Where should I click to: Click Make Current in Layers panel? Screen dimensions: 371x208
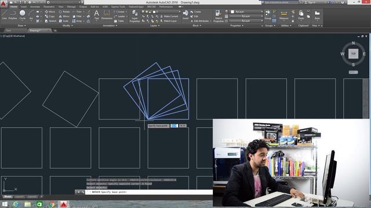pos(169,16)
